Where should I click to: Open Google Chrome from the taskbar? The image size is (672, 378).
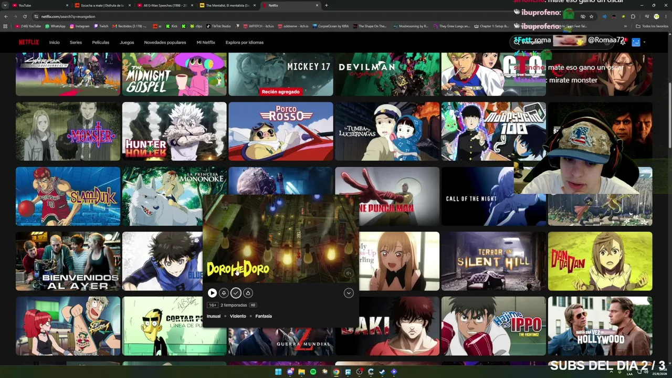pyautogui.click(x=336, y=372)
